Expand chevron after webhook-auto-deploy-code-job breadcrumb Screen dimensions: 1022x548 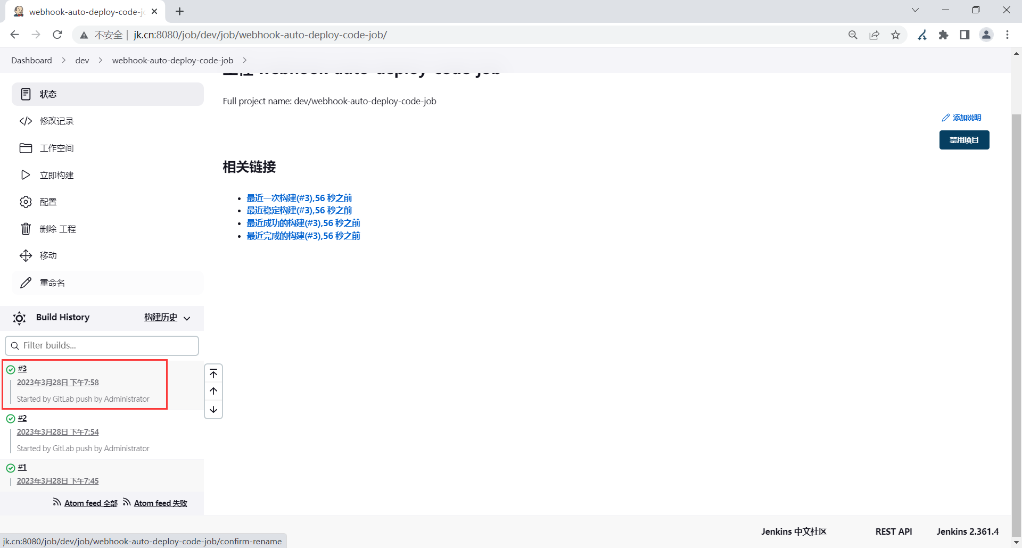[x=245, y=60]
